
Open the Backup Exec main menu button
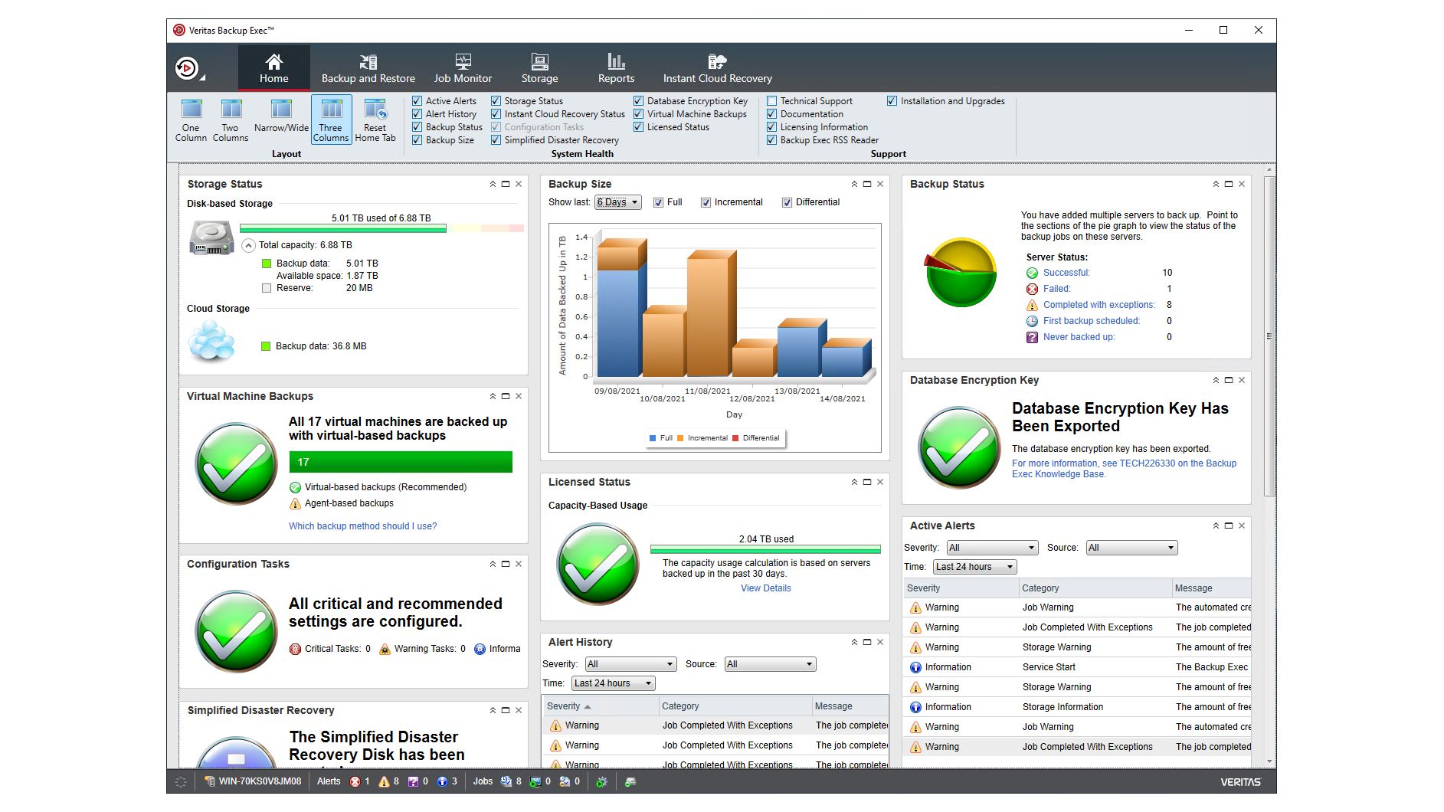click(x=188, y=68)
